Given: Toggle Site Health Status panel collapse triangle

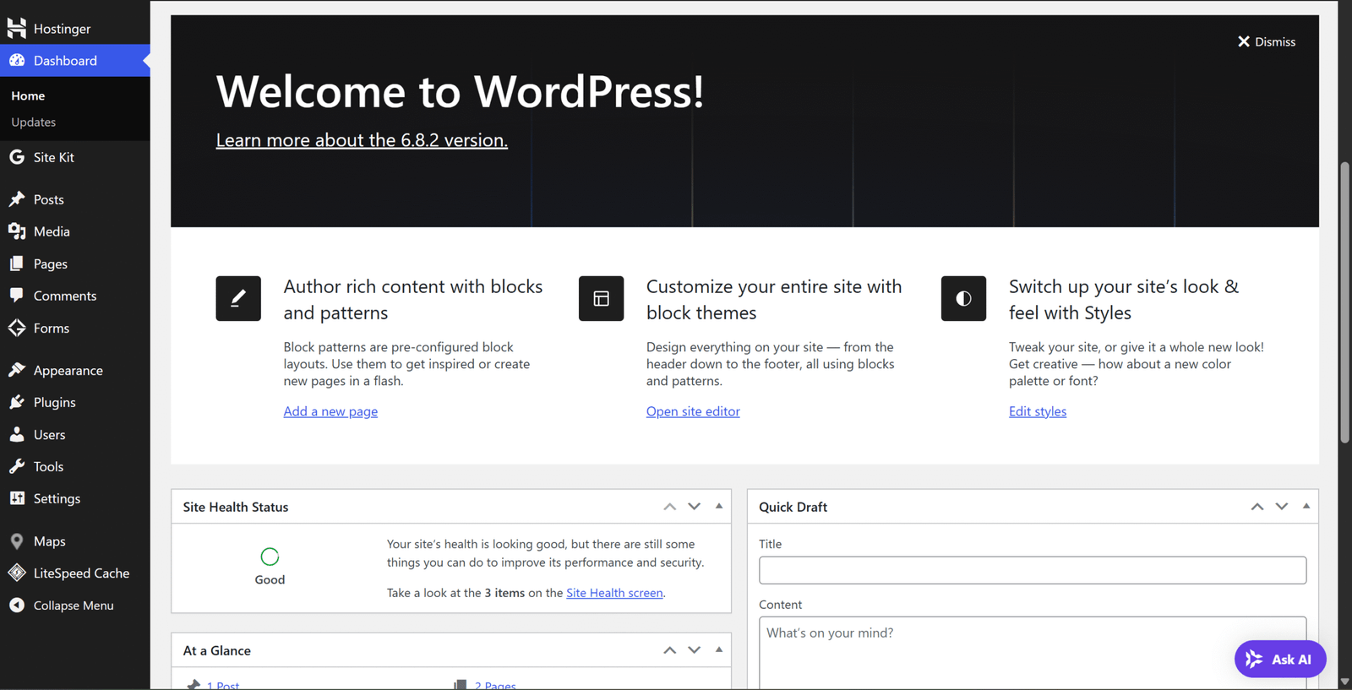Looking at the screenshot, I should coord(719,507).
